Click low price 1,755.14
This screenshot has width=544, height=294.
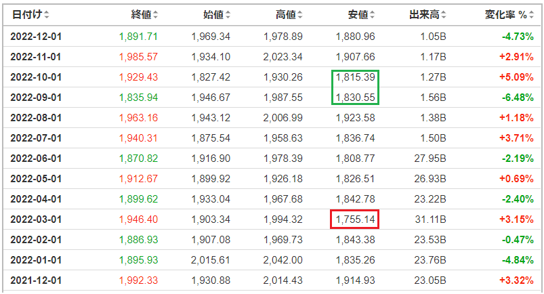pos(355,219)
